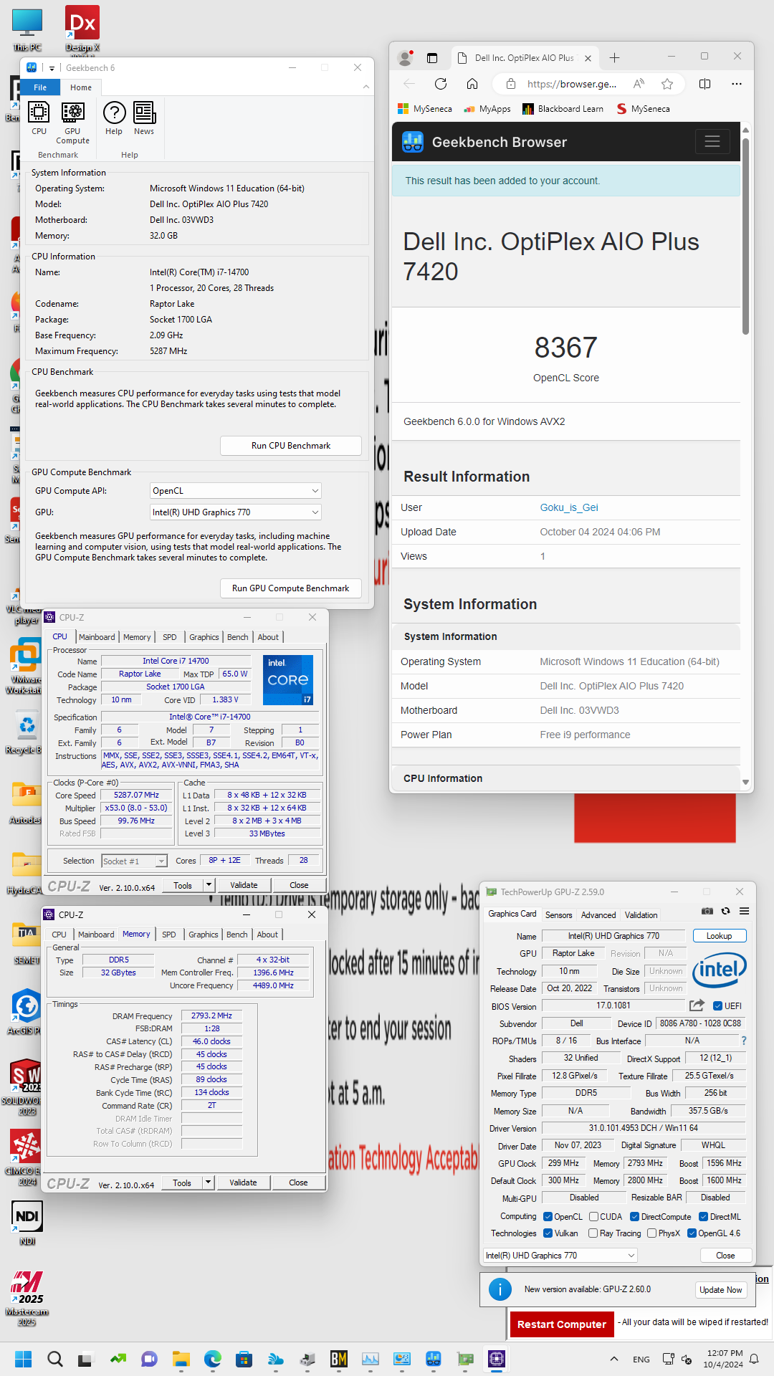
Task: Click the Edge profile avatar icon
Action: coord(406,57)
